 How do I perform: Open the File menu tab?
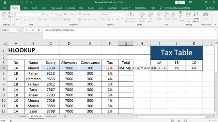pos(5,8)
